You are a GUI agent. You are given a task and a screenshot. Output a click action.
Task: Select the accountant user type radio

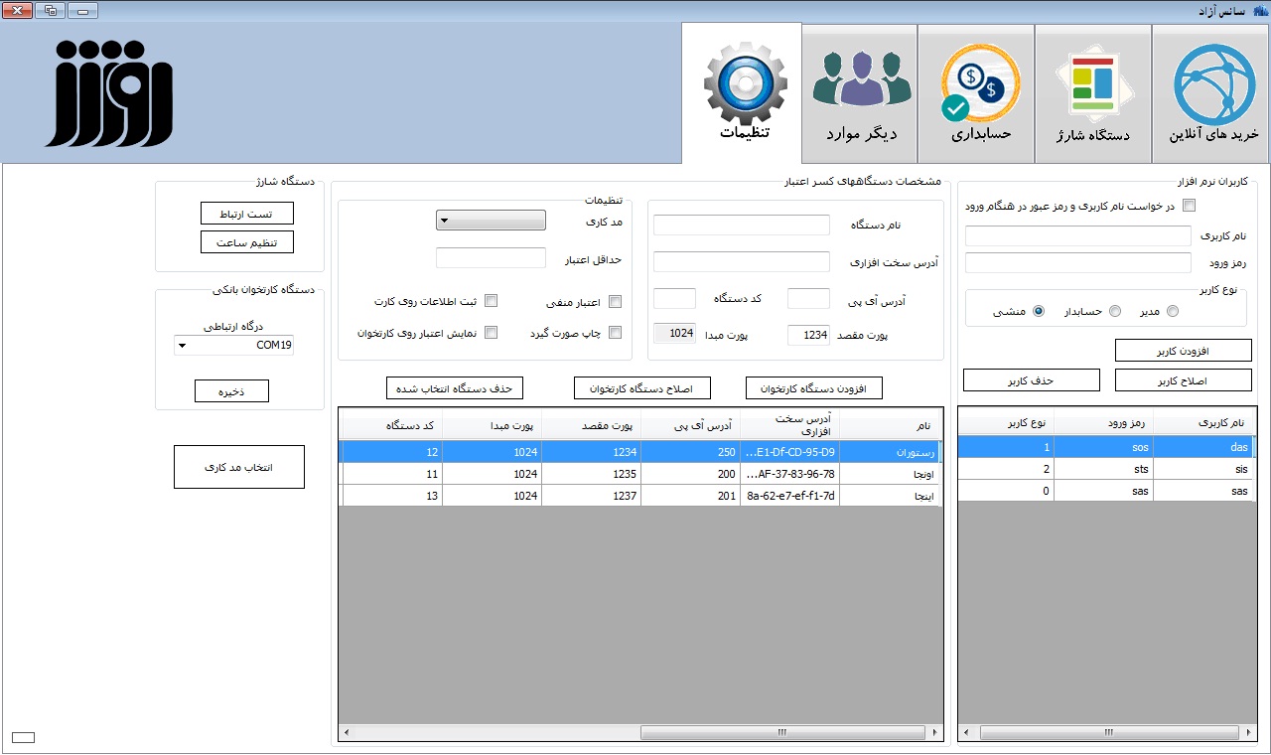pos(1114,312)
